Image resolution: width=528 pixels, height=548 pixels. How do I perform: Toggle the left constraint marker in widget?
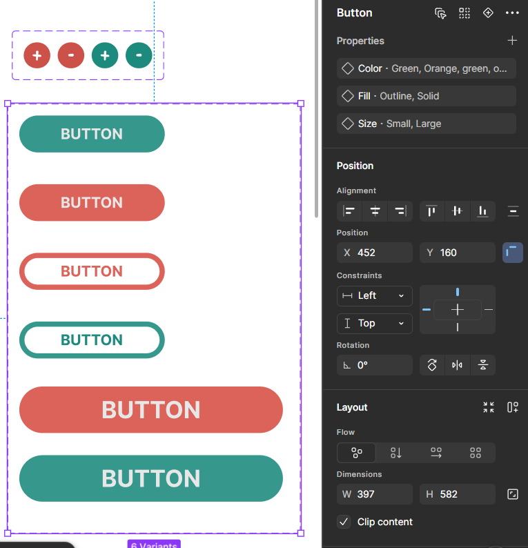pyautogui.click(x=427, y=310)
